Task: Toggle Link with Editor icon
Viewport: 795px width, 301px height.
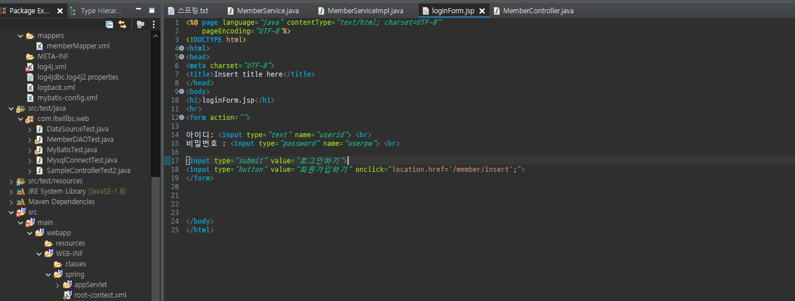Action: 122,24
